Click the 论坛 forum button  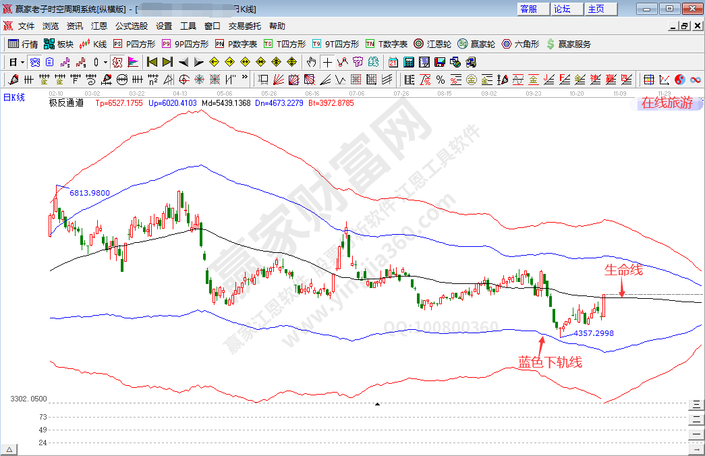562,9
